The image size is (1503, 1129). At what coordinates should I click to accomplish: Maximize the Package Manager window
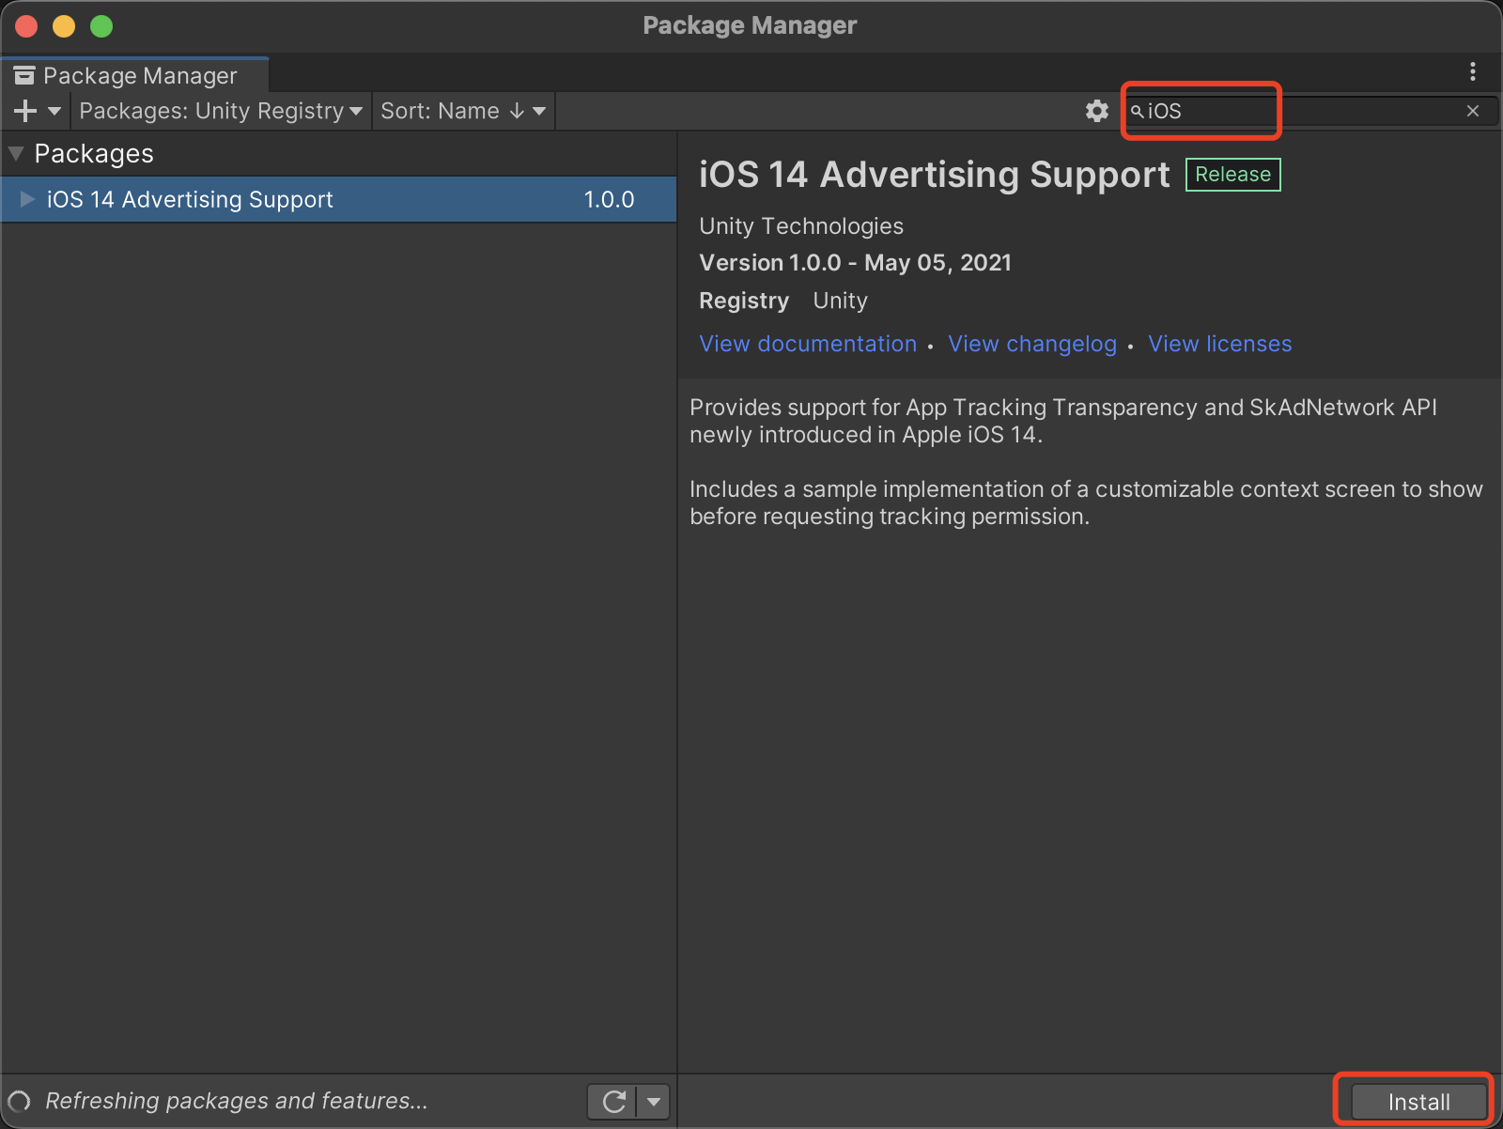[101, 26]
